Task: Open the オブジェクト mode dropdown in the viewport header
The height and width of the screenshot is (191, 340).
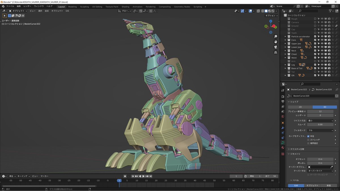Action: point(18,11)
